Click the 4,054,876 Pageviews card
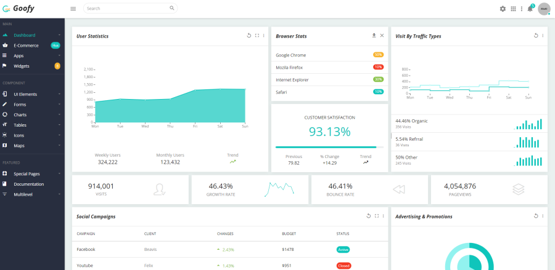The width and height of the screenshot is (555, 270). tap(489, 189)
